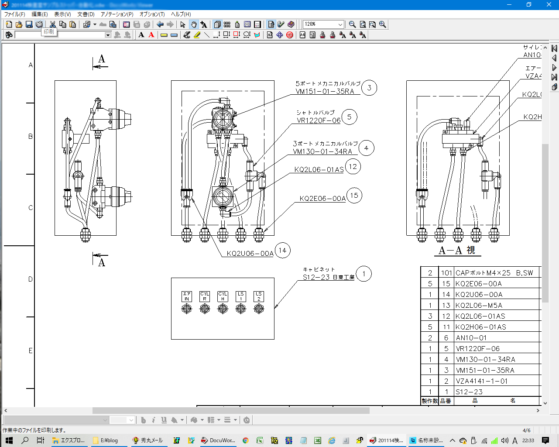559x447 pixels.
Task: Toggle the continuous page view mode
Action: pos(217,24)
